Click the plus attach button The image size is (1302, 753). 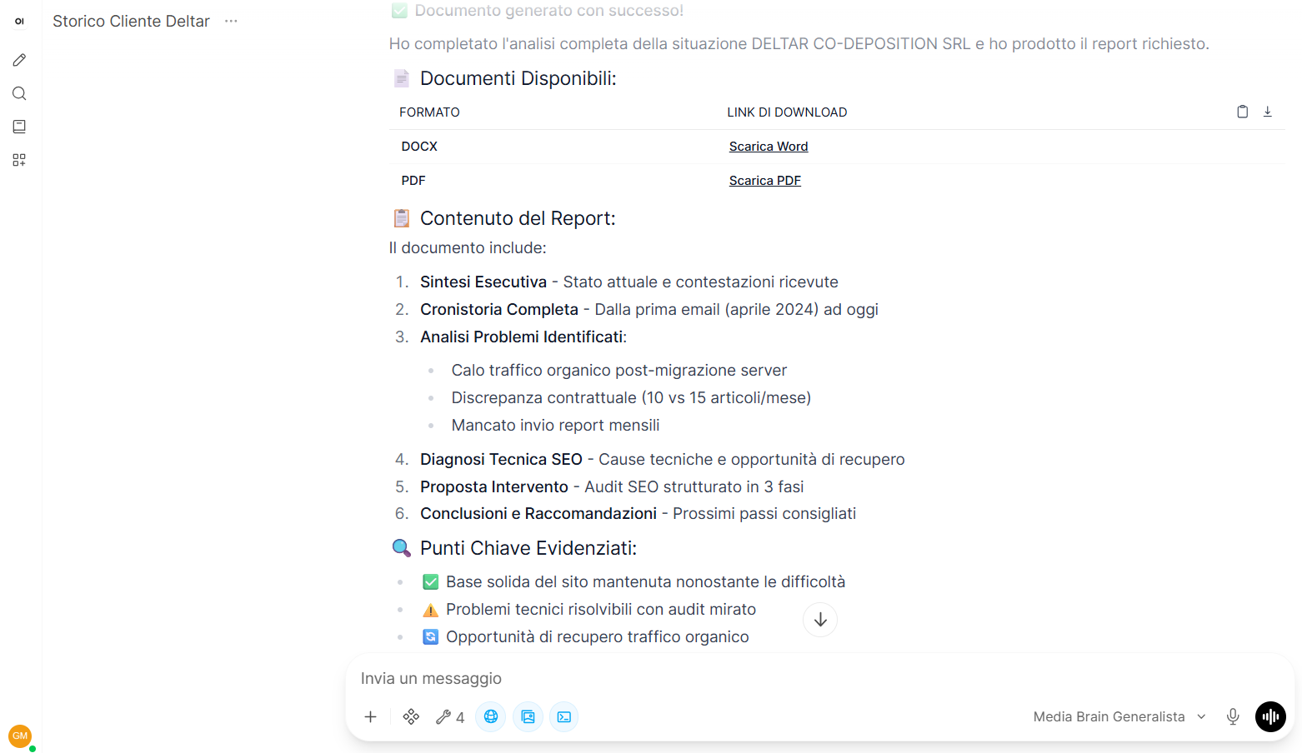(371, 716)
